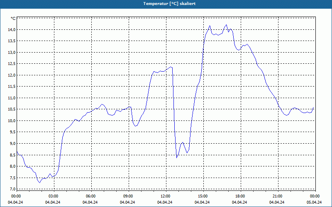
Task: Click the "15:00" x-axis time
Action: coord(203,196)
